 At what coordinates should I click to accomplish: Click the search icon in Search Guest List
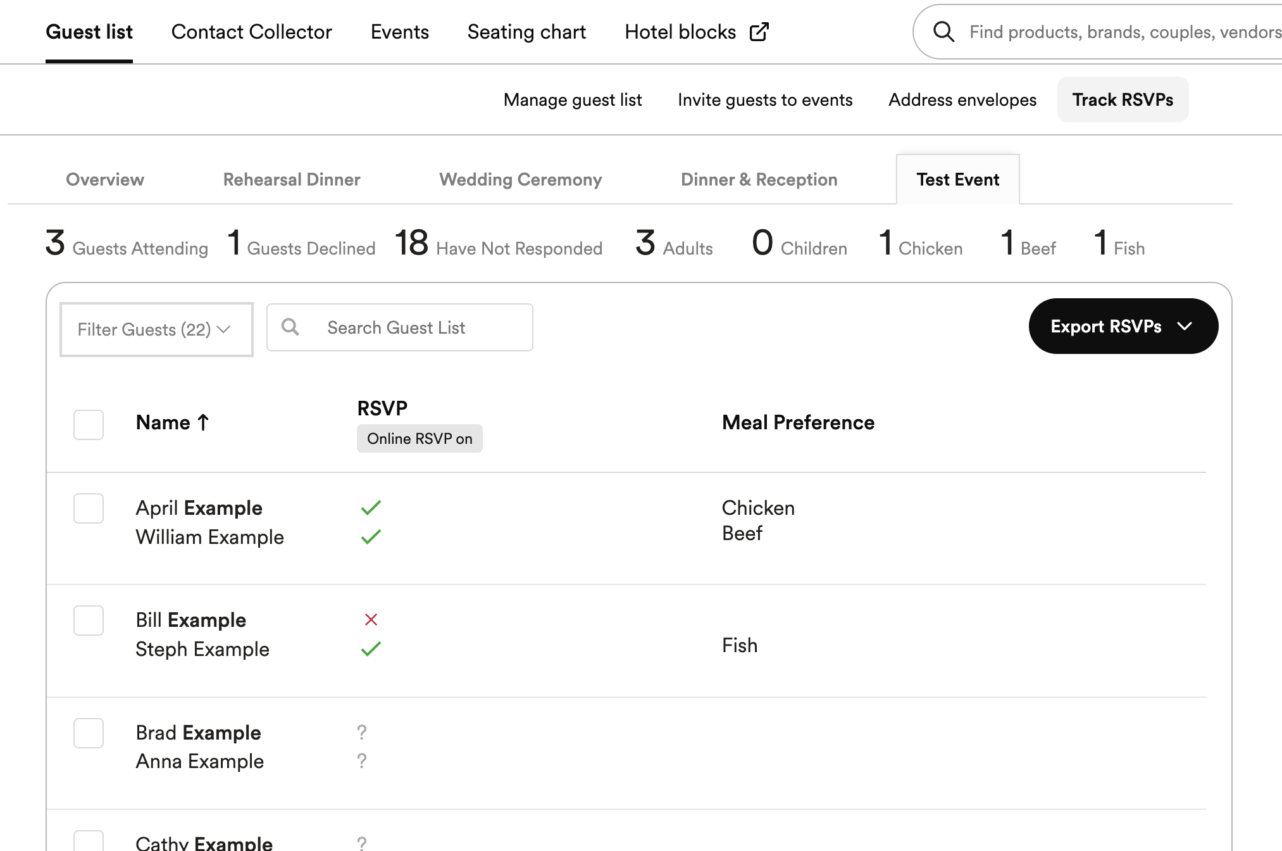tap(290, 327)
